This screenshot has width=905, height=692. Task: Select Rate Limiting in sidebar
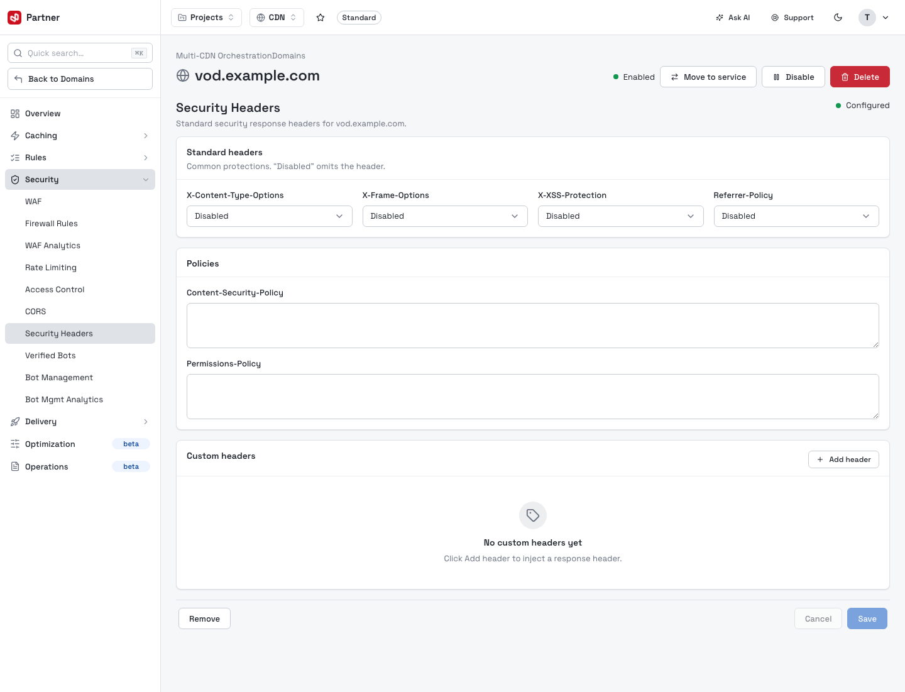pyautogui.click(x=80, y=268)
